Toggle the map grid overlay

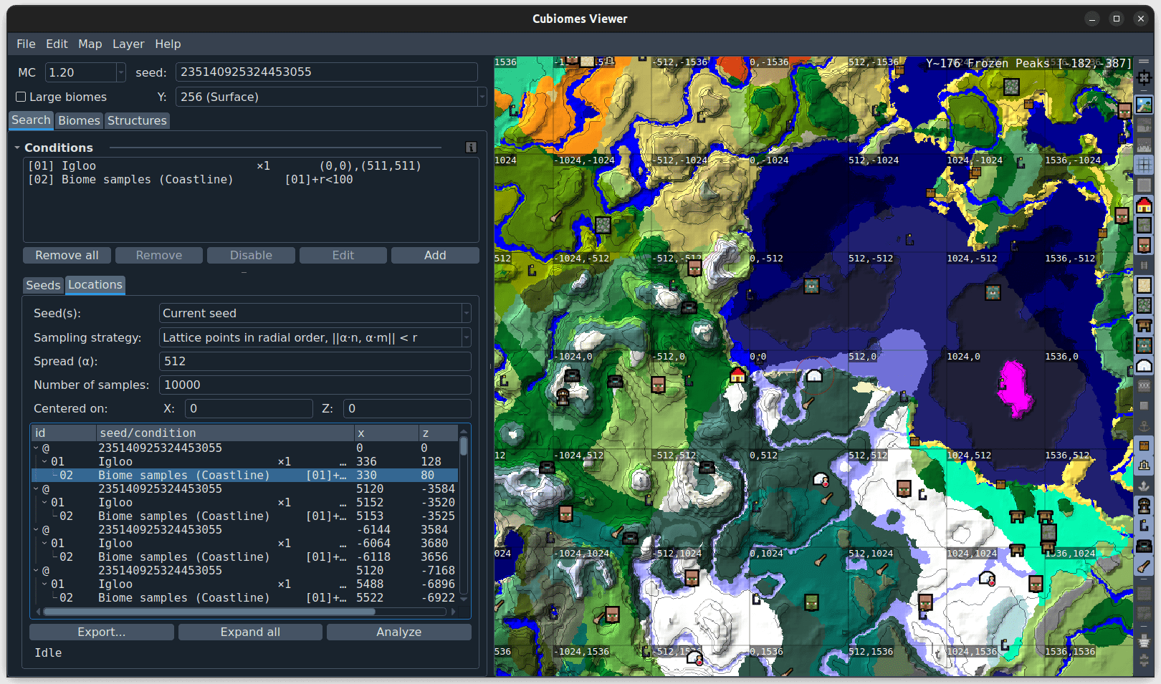click(x=1144, y=165)
